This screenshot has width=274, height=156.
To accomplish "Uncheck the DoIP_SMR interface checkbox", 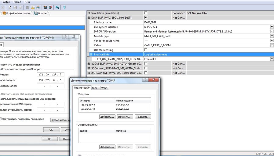I will point(146,17).
